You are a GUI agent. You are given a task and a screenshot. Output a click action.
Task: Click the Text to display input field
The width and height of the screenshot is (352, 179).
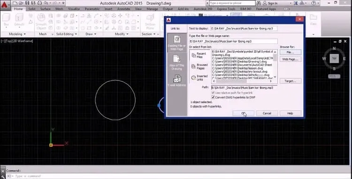tap(244, 29)
